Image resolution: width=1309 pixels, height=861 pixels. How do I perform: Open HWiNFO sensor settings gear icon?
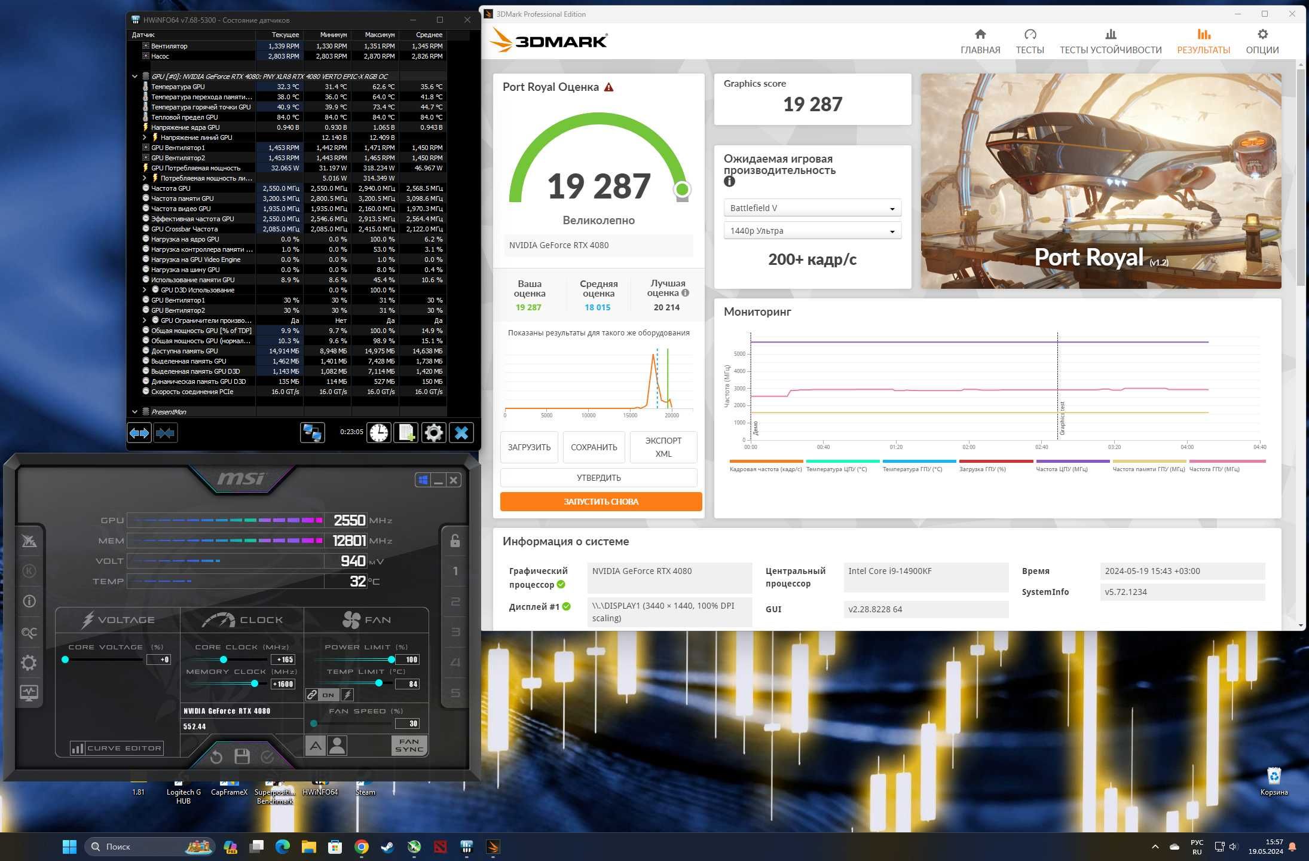434,432
